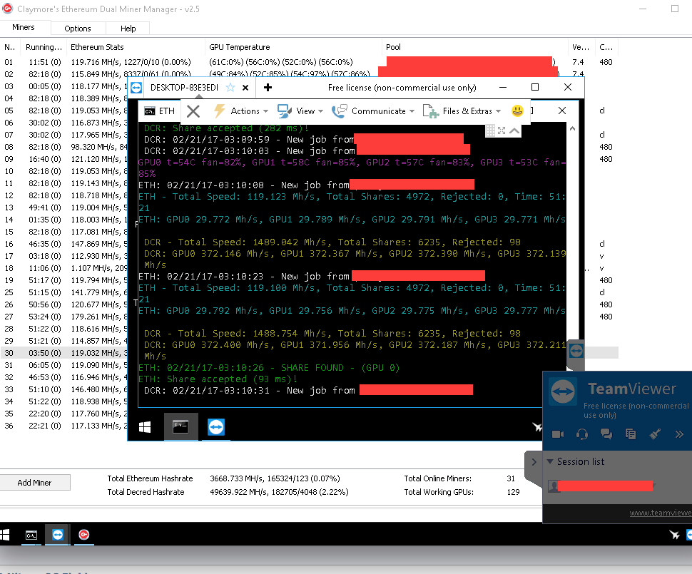Close the remote ETH console window
692x574 pixels.
(562, 111)
